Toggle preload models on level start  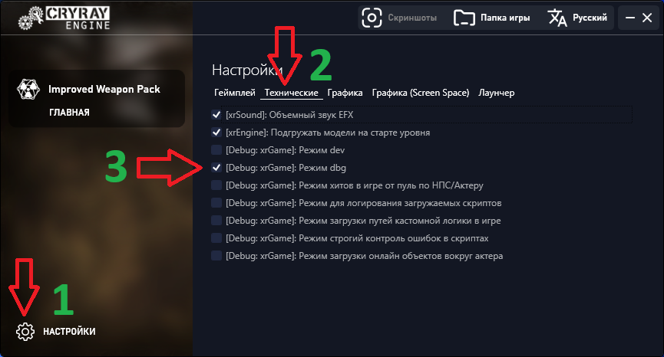216,133
